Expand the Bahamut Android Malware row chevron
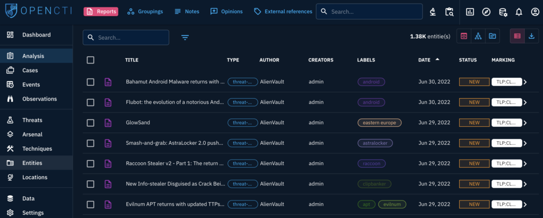The width and height of the screenshot is (543, 218). (x=525, y=82)
